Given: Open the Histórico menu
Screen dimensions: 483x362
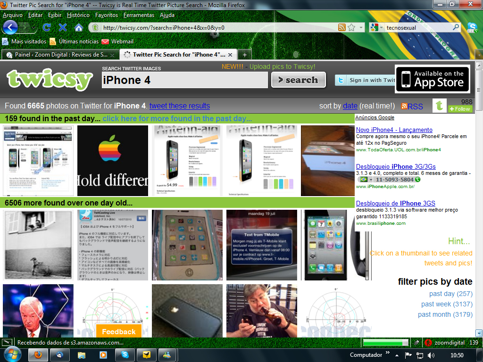Looking at the screenshot, I should pyautogui.click(x=78, y=15).
